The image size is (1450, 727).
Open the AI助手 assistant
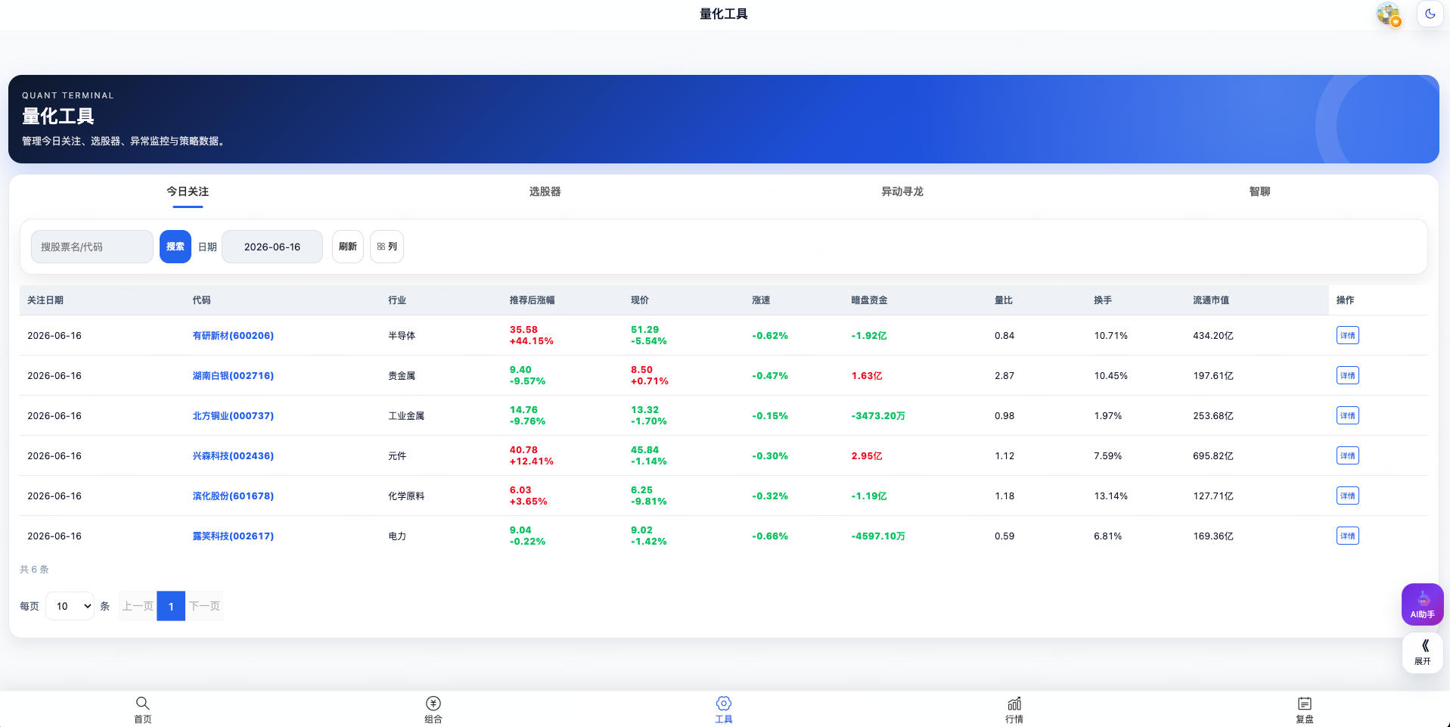1422,604
